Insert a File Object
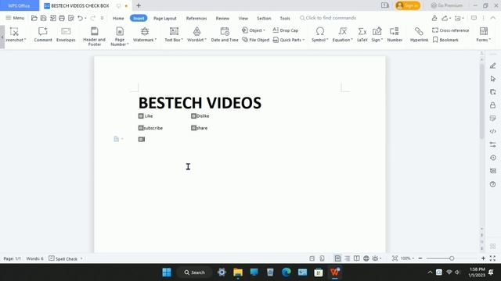 (256, 40)
